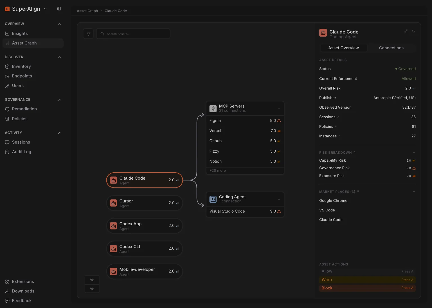Go to Asset Graph breadcrumb

pos(87,11)
